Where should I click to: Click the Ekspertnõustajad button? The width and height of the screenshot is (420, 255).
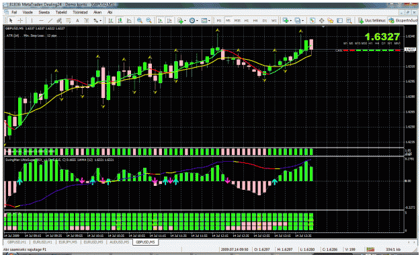(403, 21)
